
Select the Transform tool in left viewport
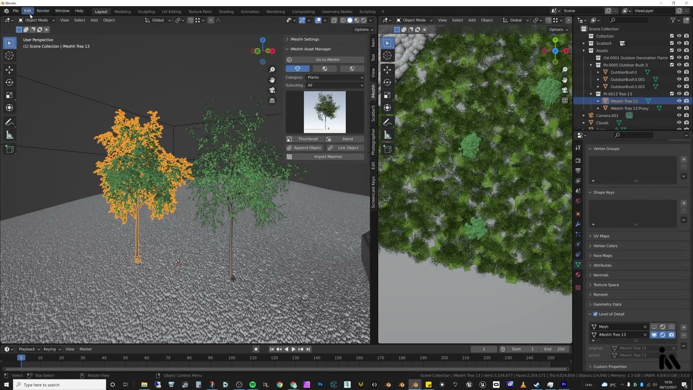click(x=9, y=108)
